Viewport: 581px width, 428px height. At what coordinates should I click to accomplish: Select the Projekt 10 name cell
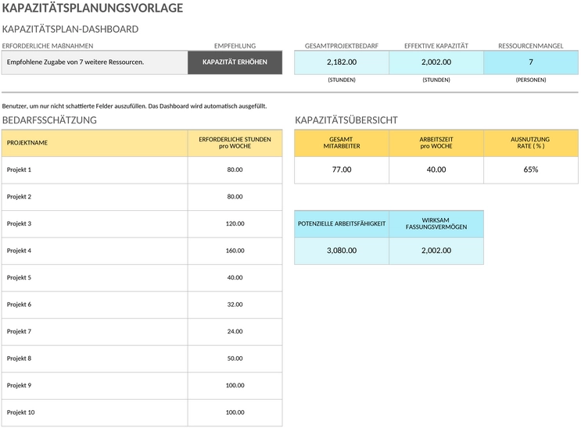[x=95, y=413]
